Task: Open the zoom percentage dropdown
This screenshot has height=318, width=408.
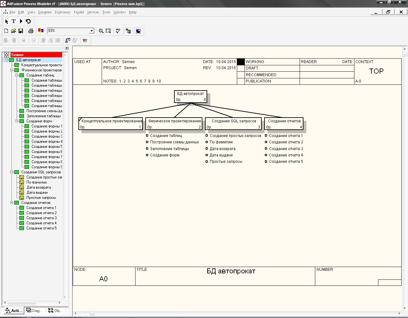Action: pyautogui.click(x=91, y=31)
